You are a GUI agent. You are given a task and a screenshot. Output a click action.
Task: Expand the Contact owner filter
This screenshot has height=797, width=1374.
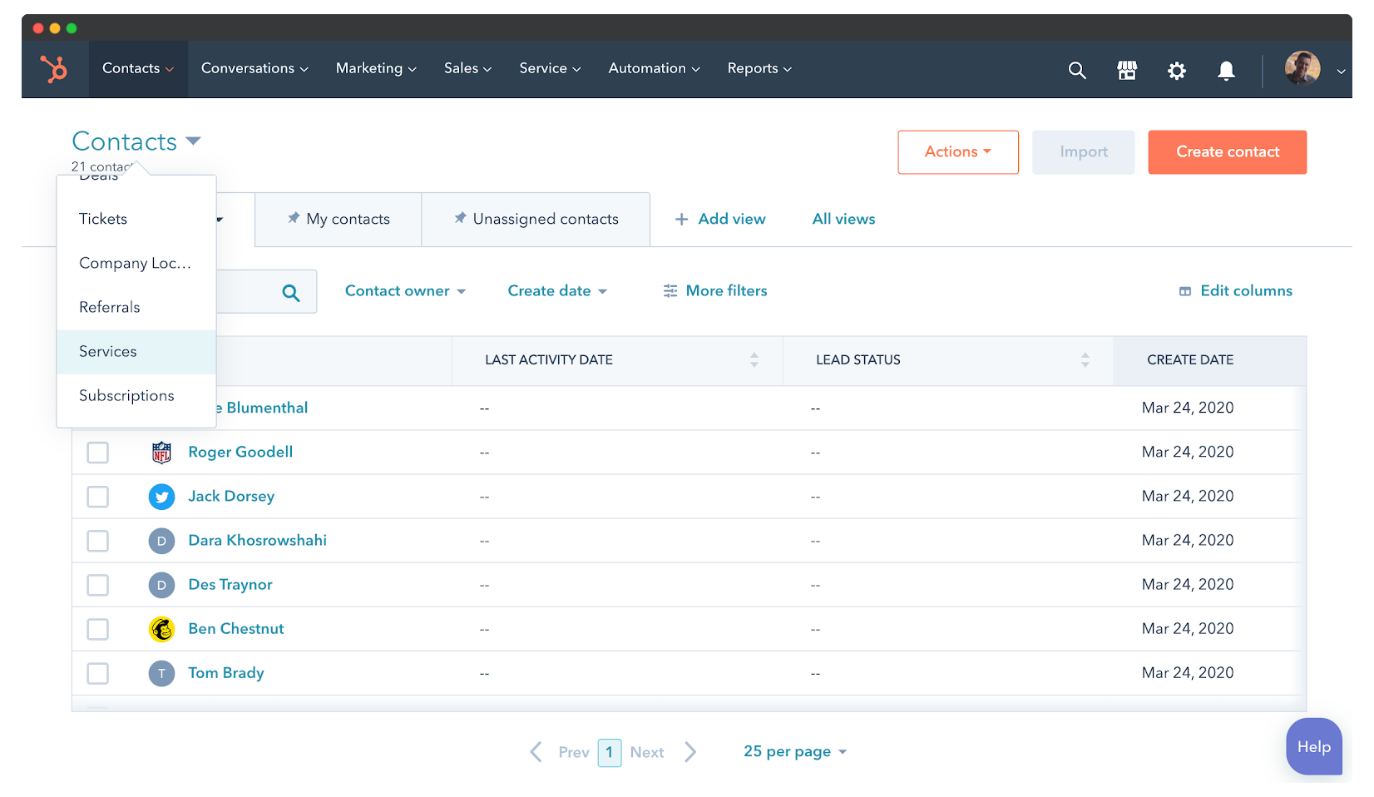pyautogui.click(x=405, y=291)
